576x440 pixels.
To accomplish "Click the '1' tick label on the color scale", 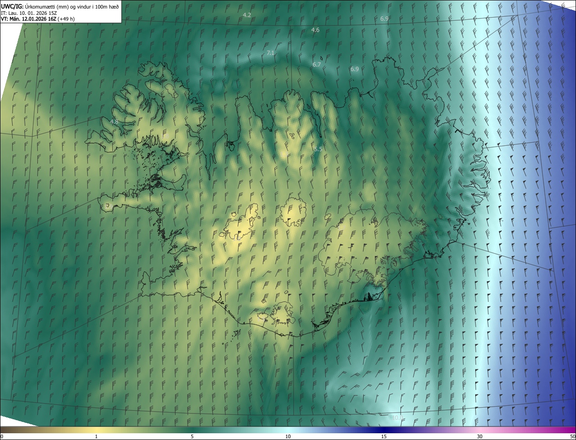I will 96,436.
